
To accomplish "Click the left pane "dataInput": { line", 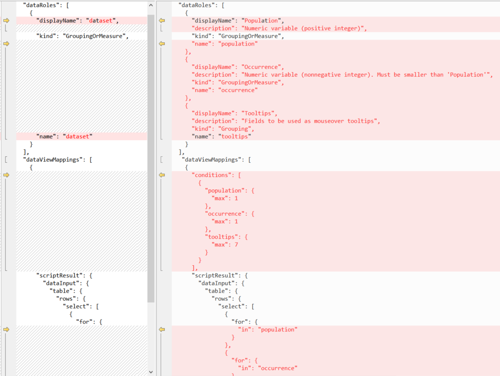I will [x=66, y=283].
